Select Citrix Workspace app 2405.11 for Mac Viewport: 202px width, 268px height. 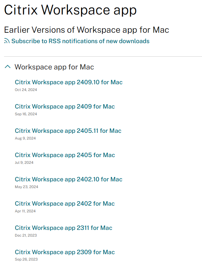[68, 131]
